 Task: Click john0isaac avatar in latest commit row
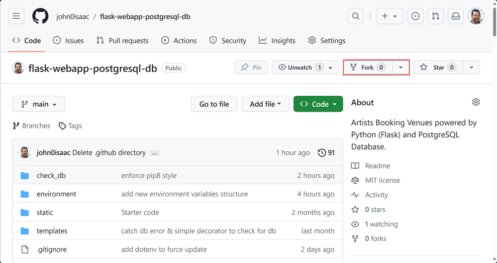pyautogui.click(x=24, y=152)
